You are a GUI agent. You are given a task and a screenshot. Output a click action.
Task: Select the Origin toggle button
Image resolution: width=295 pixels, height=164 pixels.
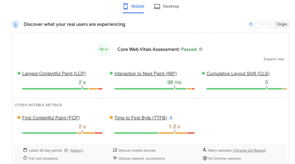click(282, 24)
